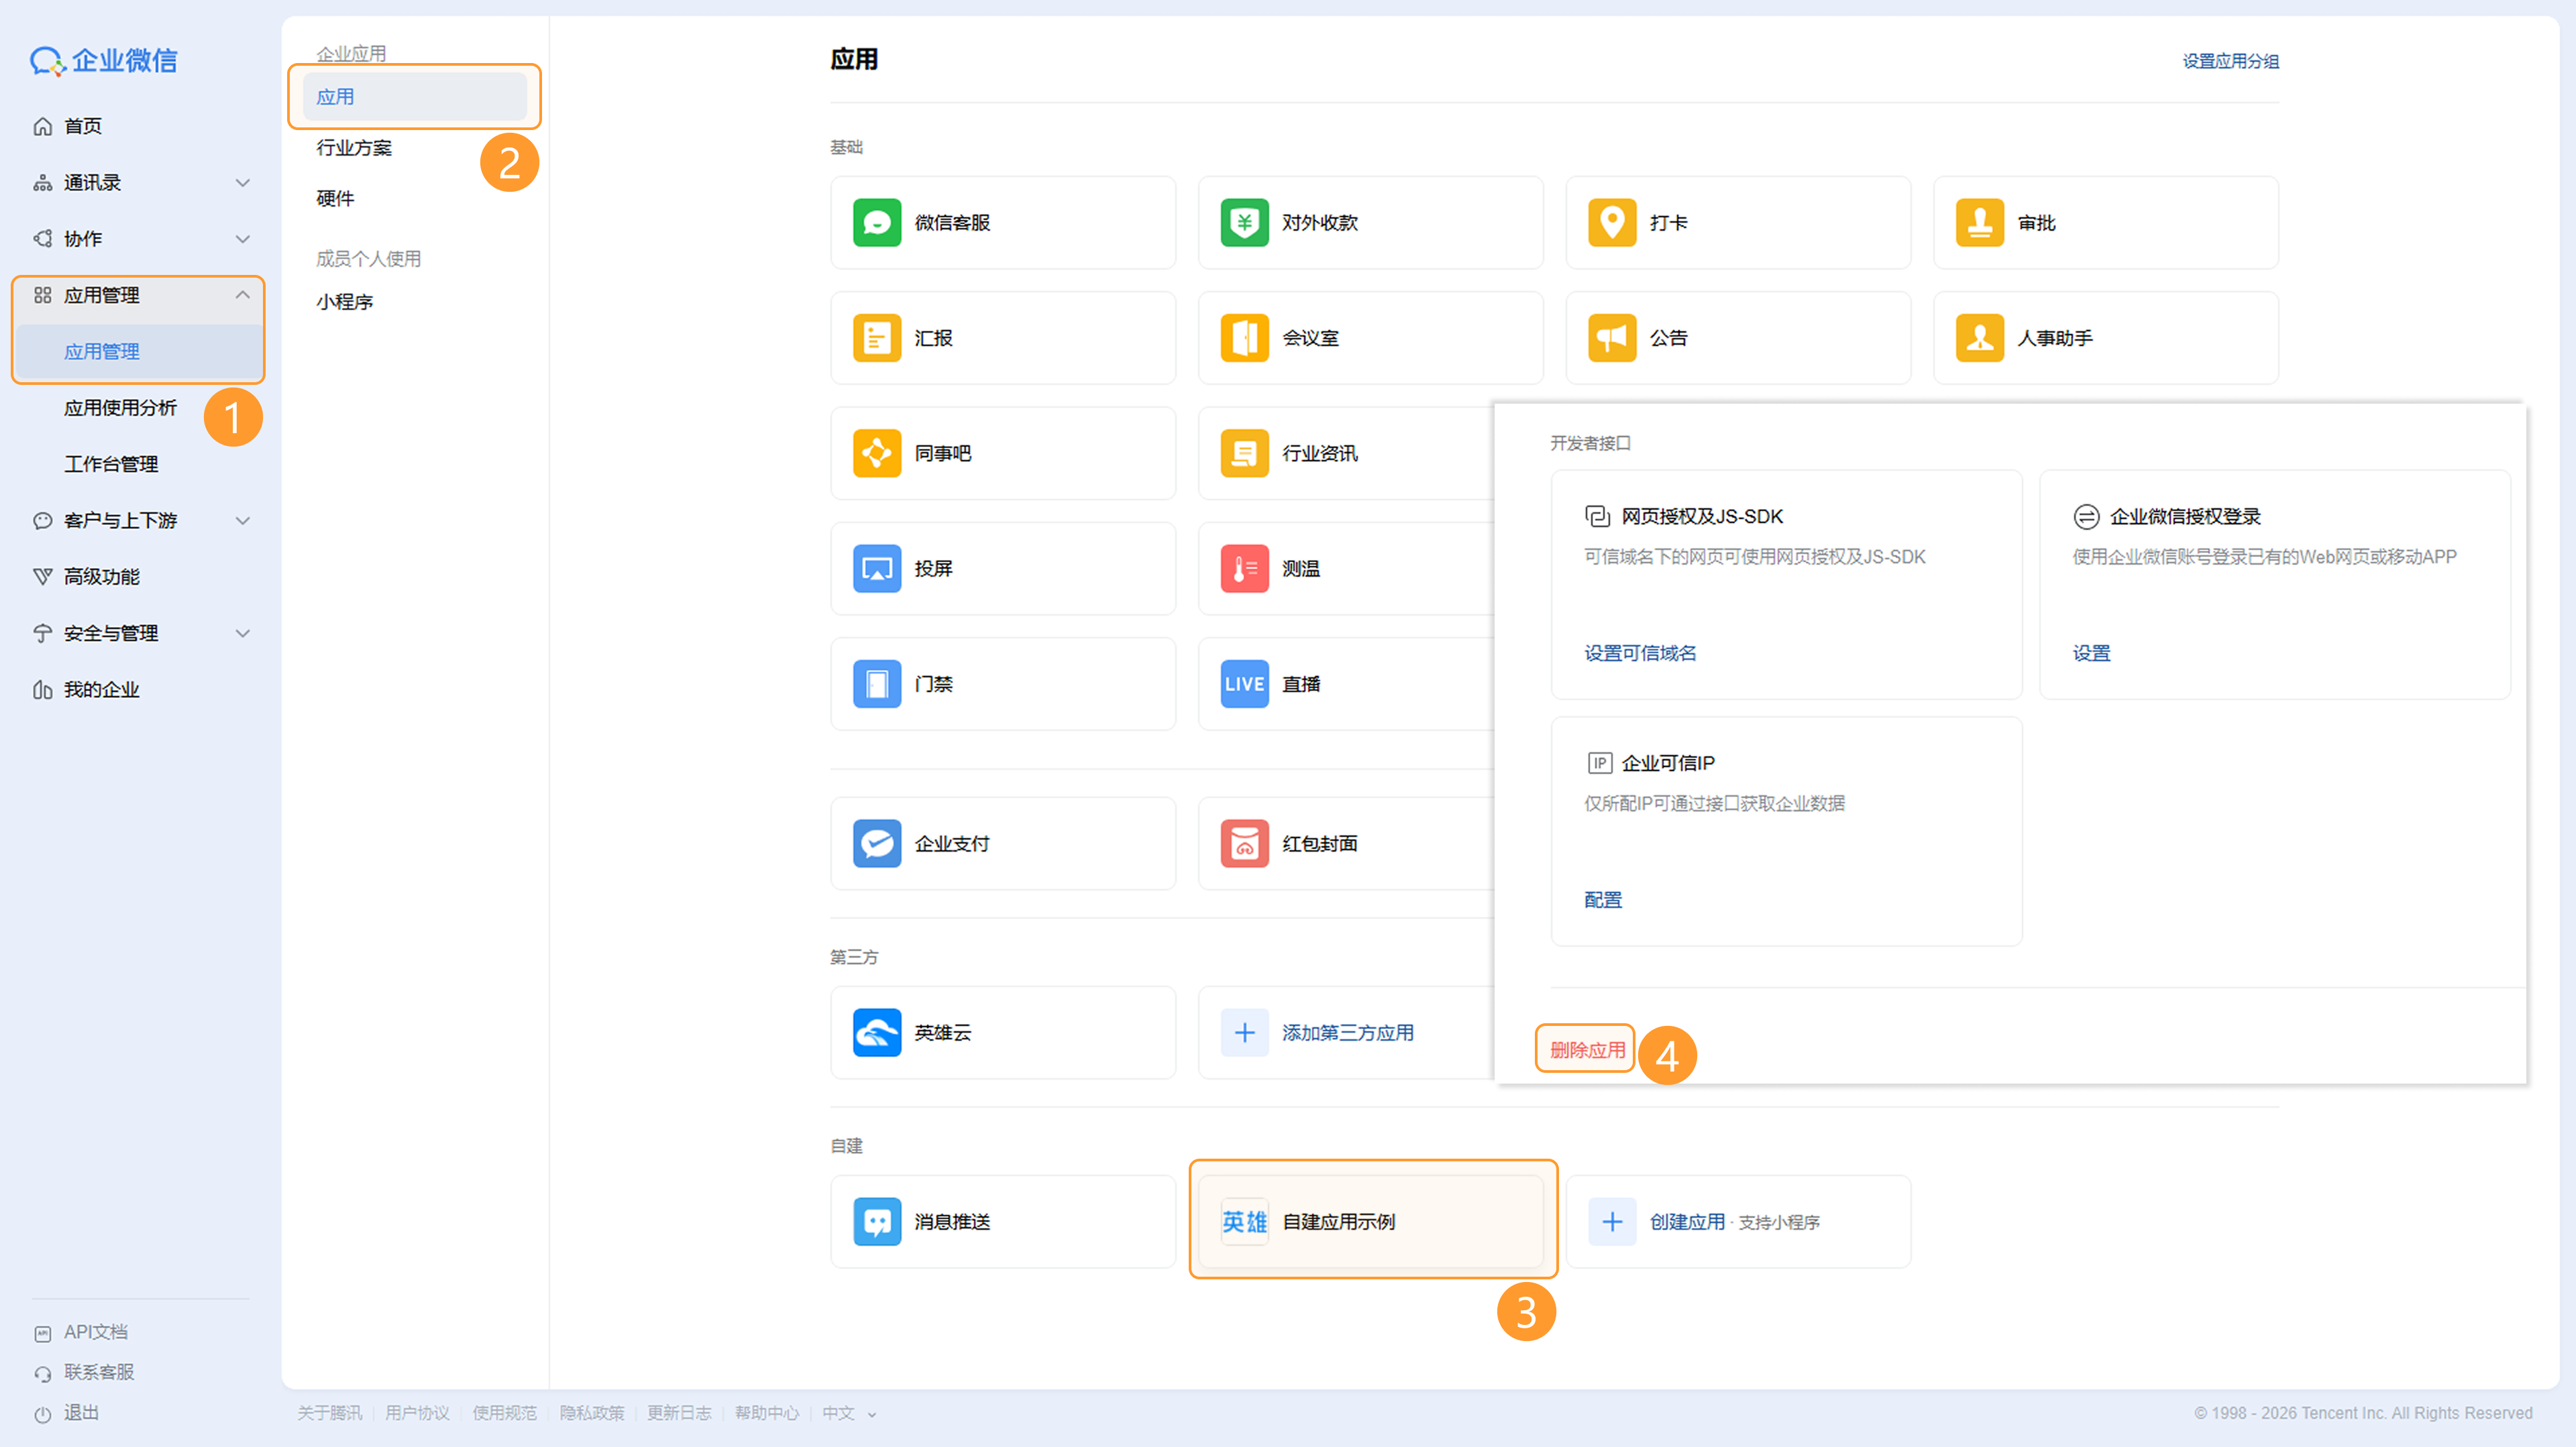This screenshot has width=2576, height=1447.
Task: Click the 网页授权及JS-SDK card
Action: click(x=1787, y=585)
